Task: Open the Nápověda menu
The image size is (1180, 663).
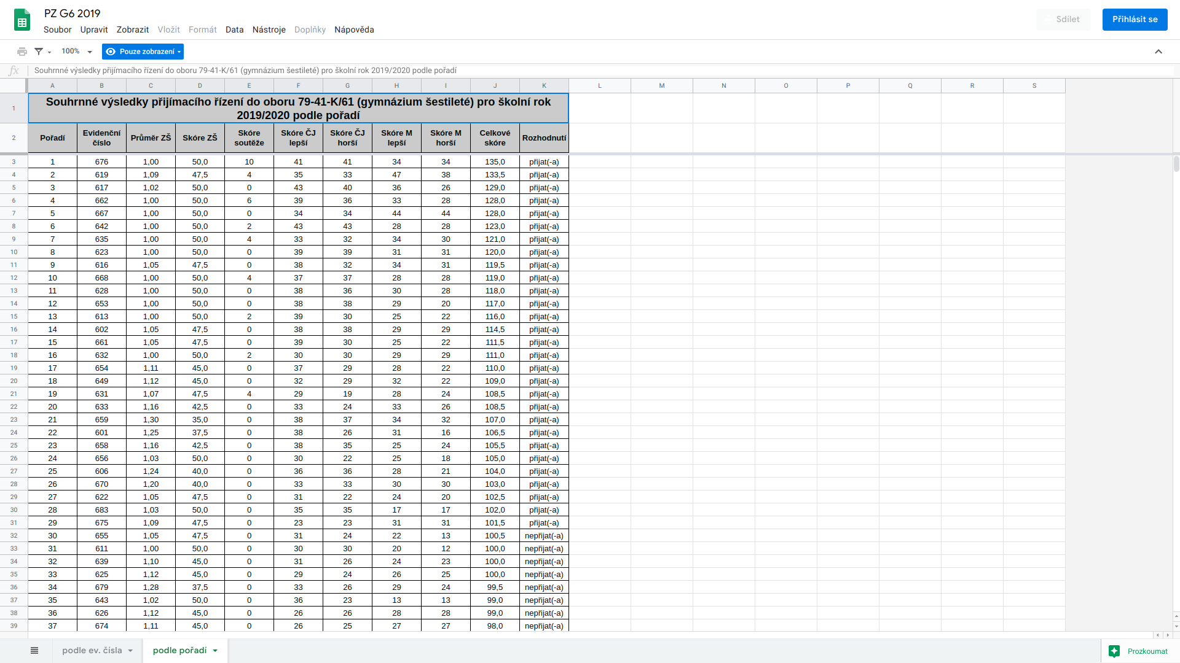Action: click(354, 29)
